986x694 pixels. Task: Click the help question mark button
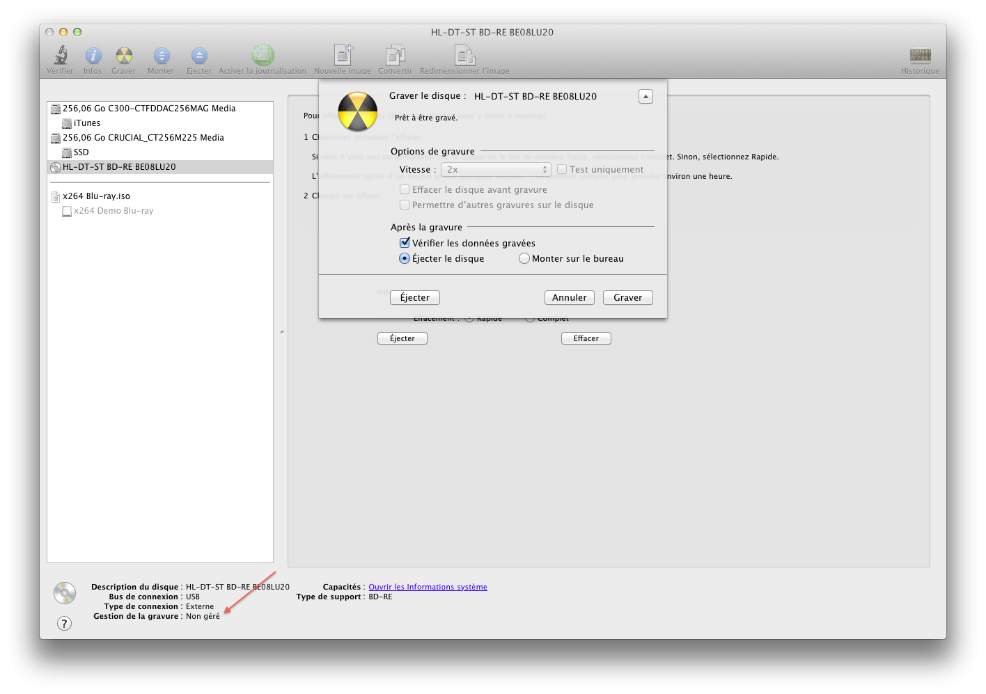64,623
